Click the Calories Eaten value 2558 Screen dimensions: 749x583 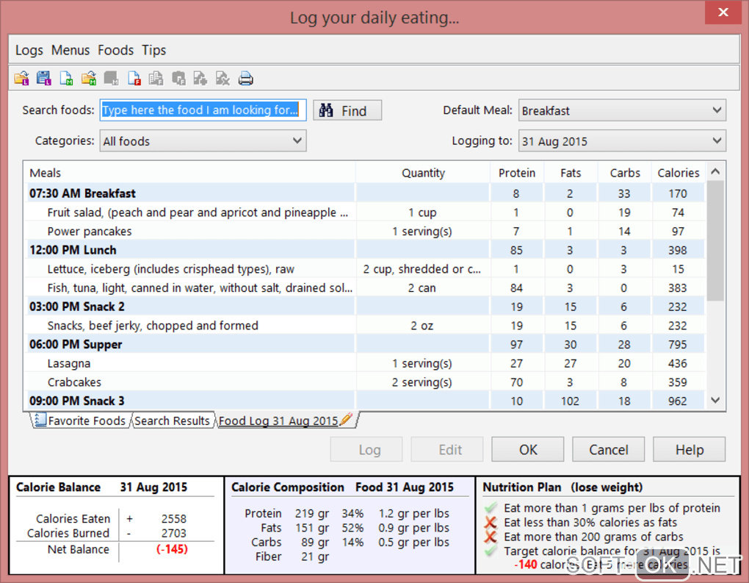[x=174, y=519]
